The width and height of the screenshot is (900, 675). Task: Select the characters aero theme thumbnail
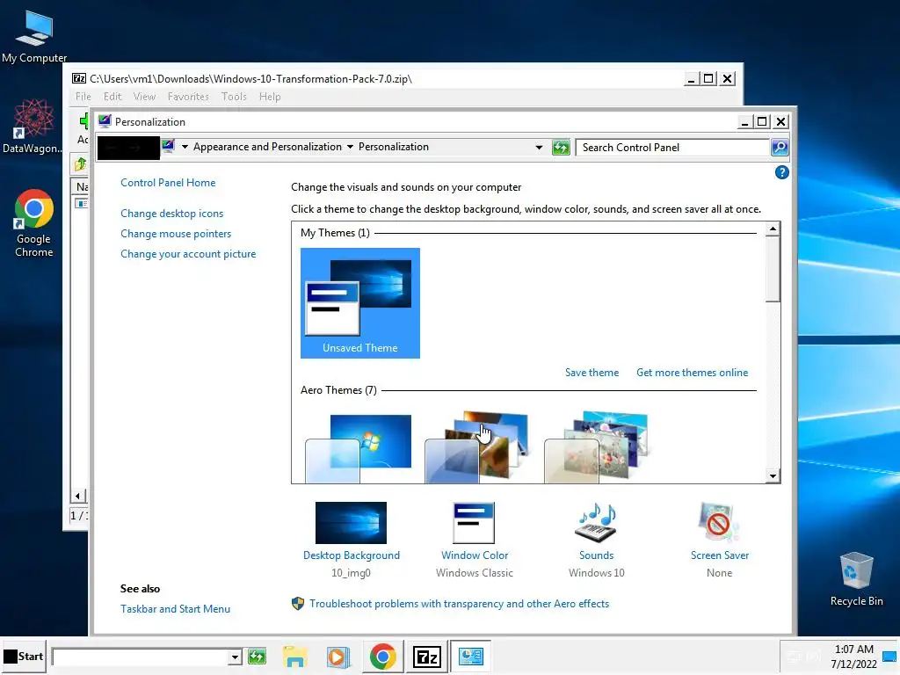coord(597,447)
